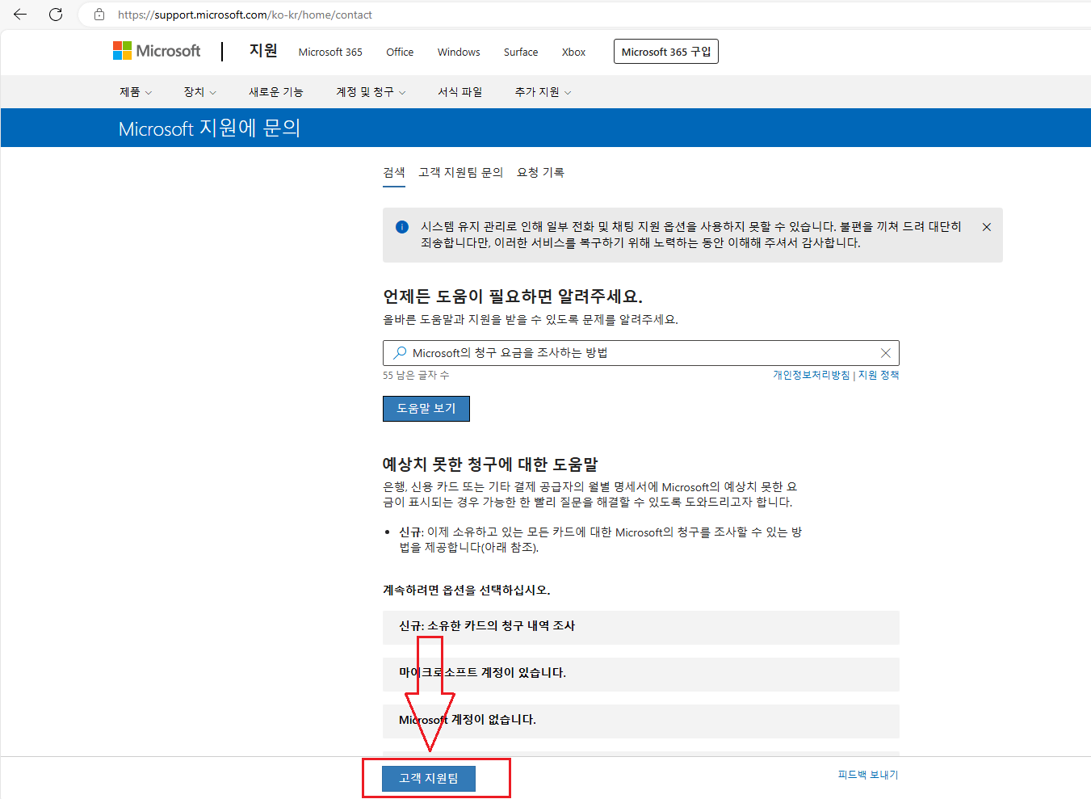Click the heading 언제든 도움이 필요하면 알려주세요
This screenshot has width=1091, height=799.
point(513,296)
